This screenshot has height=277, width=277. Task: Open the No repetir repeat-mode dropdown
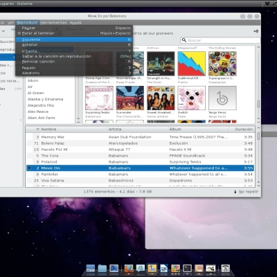coord(247,192)
